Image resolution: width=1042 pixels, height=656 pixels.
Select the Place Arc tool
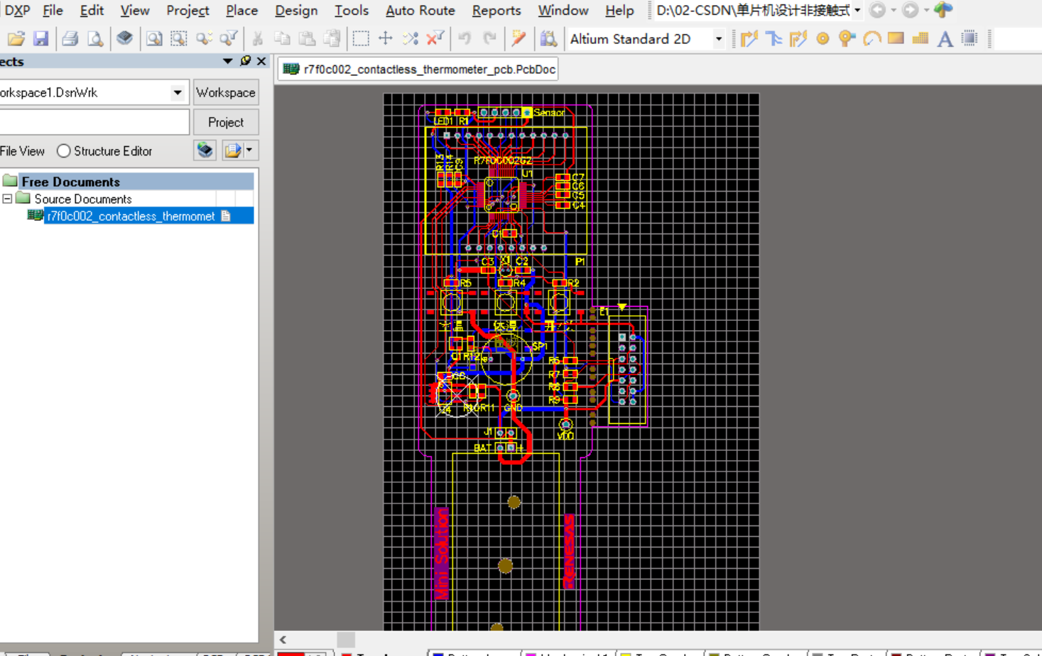pos(872,38)
